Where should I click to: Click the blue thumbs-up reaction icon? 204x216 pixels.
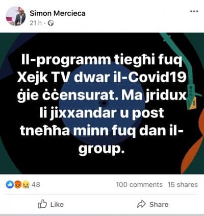click(10, 184)
